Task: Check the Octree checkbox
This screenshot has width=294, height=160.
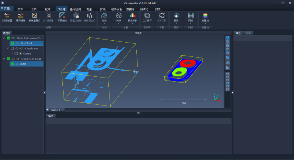Action: 16,54
